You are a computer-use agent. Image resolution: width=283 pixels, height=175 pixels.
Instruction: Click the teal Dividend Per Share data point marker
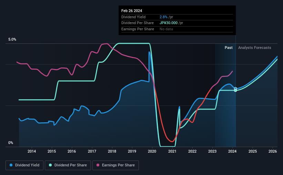235,90
